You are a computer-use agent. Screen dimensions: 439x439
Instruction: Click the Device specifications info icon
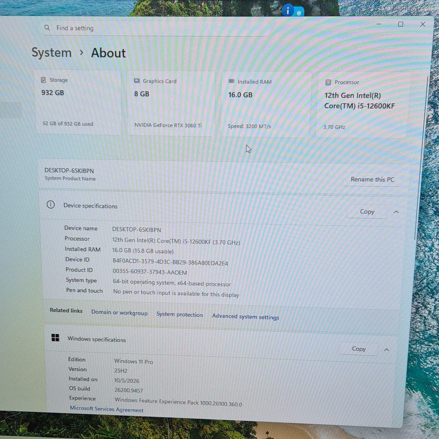click(51, 205)
